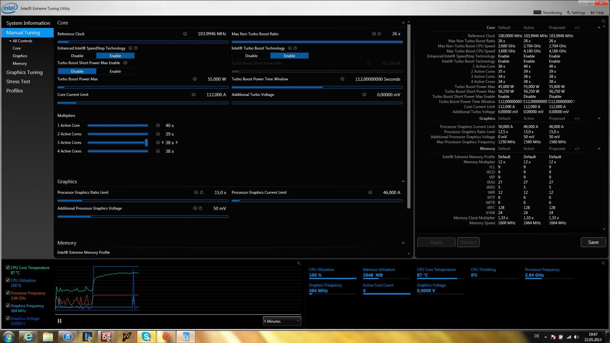This screenshot has width=610, height=343.
Task: Open iTunes from the taskbar
Action: click(68, 337)
